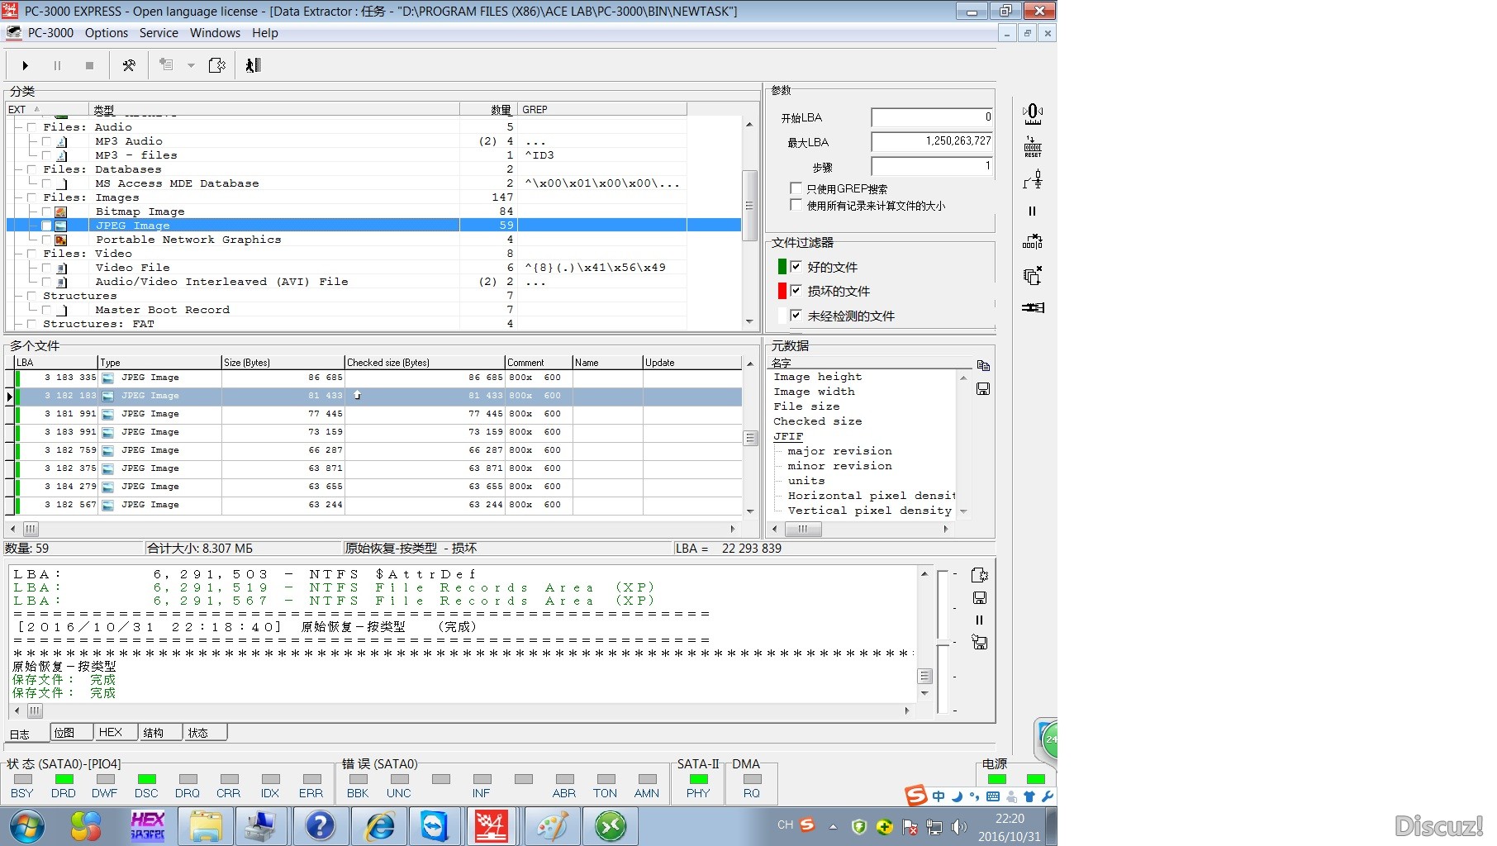The width and height of the screenshot is (1497, 846).
Task: Click the 最大LBA input field
Action: 932,141
